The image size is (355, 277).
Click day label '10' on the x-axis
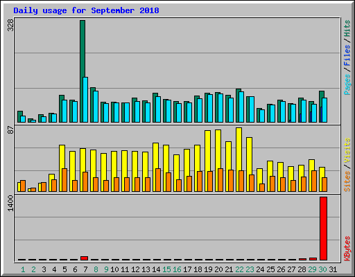coord(114,269)
